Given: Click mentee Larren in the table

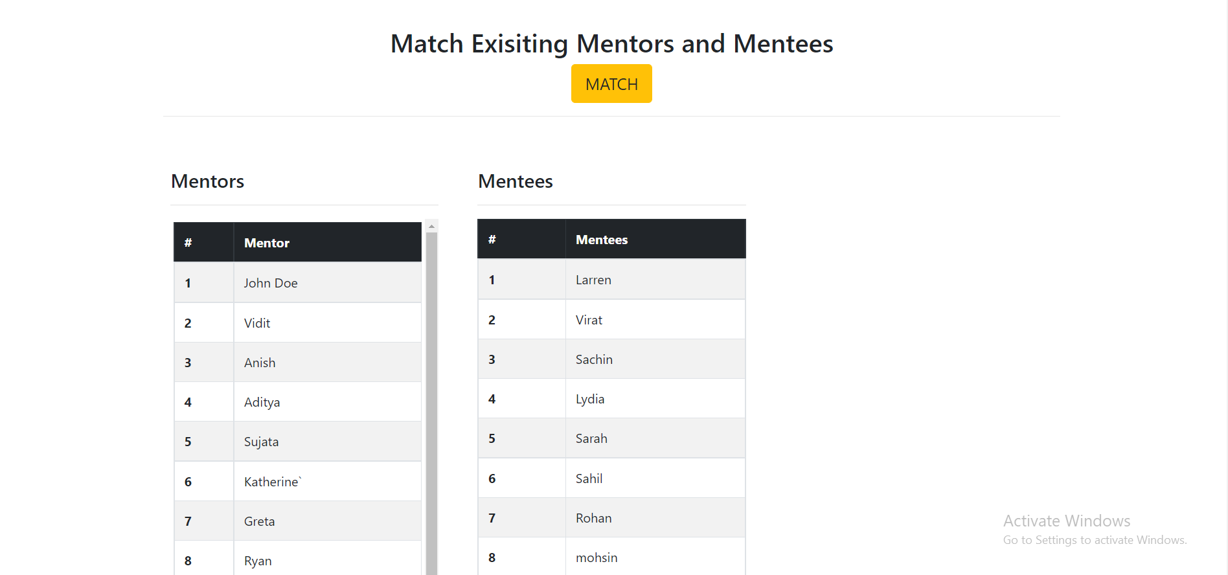Looking at the screenshot, I should [593, 280].
